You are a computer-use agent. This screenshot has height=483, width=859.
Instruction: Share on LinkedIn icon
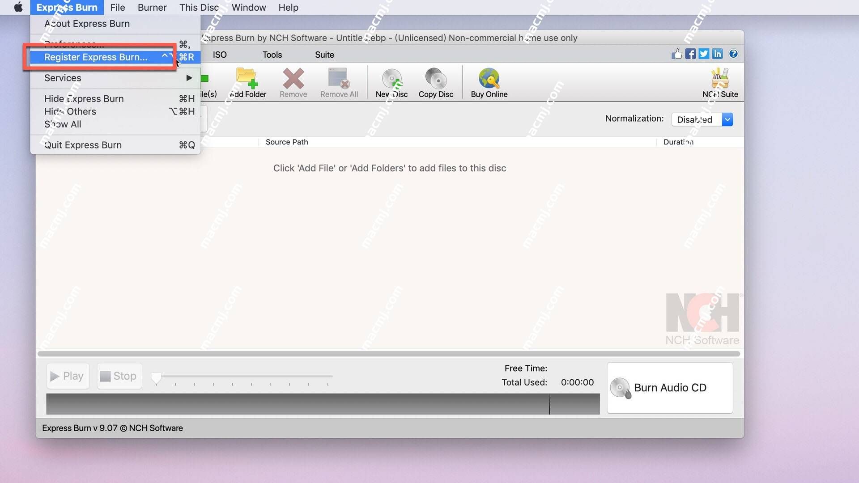[x=717, y=54]
